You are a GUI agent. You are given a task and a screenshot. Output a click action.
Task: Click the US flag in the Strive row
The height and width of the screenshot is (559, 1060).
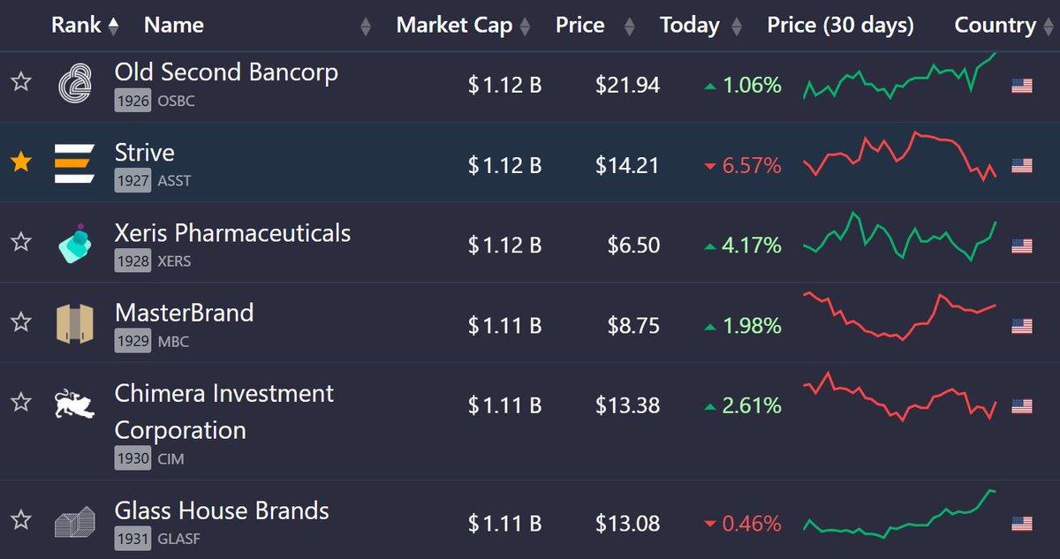1022,165
